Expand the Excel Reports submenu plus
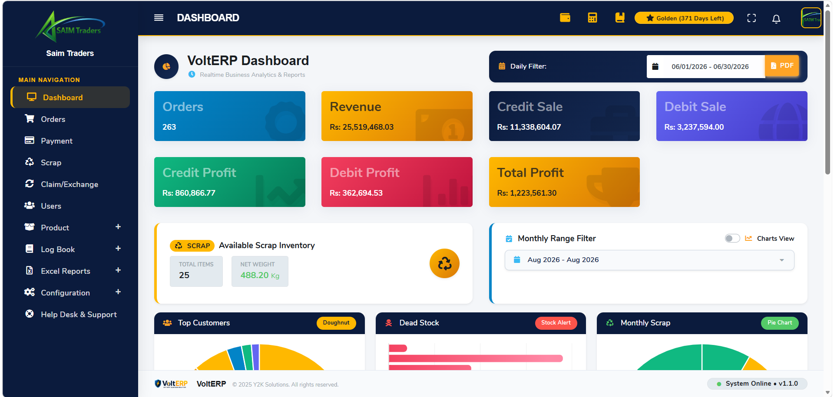834x397 pixels. click(118, 270)
